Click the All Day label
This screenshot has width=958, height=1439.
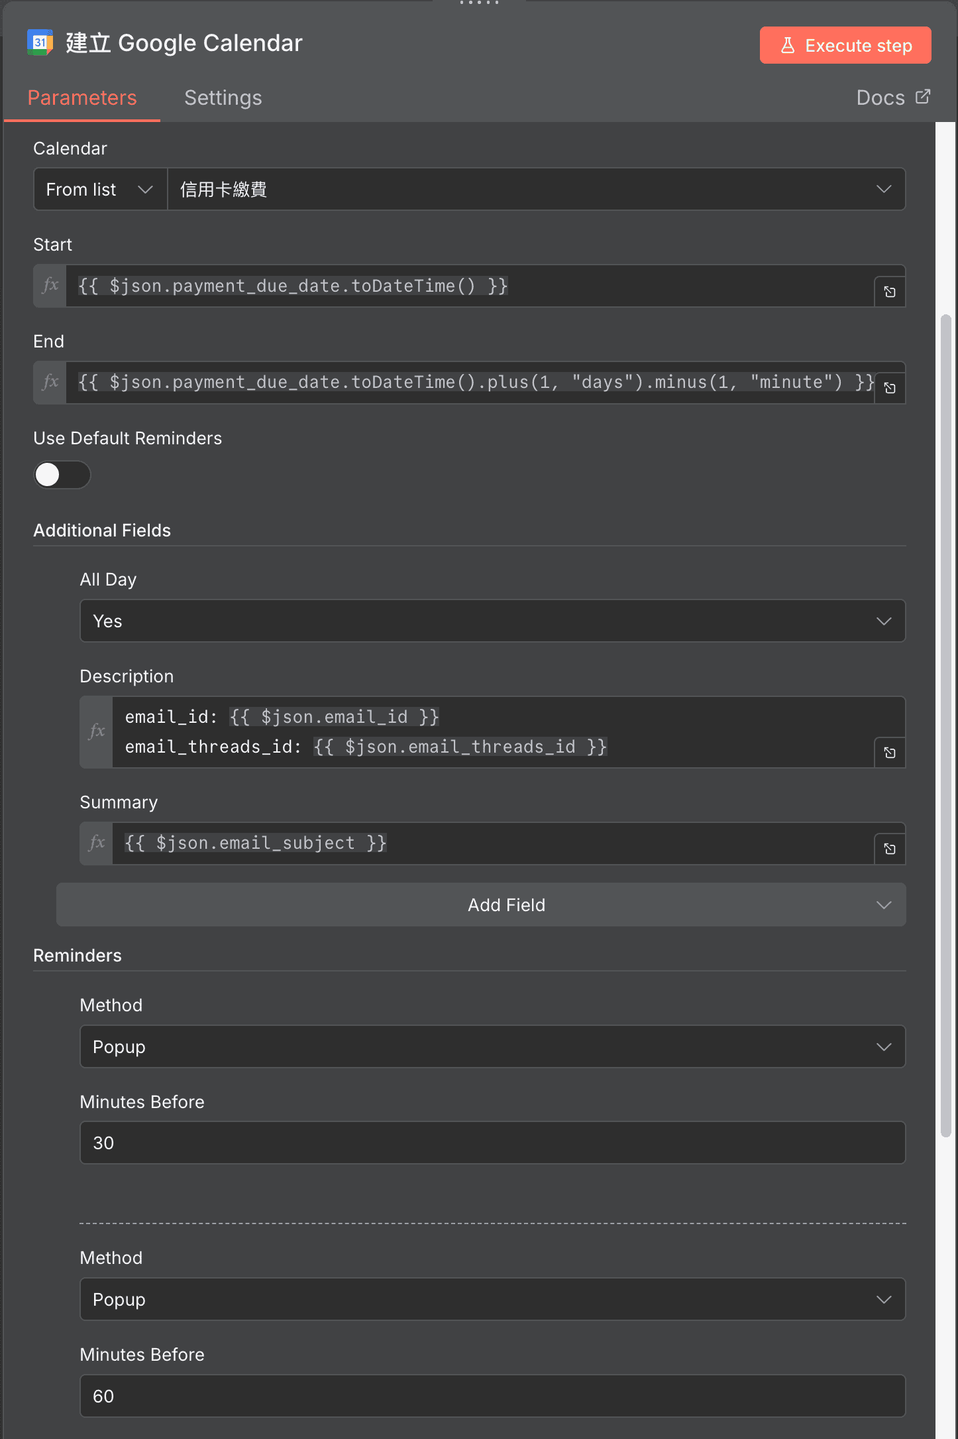(x=108, y=580)
